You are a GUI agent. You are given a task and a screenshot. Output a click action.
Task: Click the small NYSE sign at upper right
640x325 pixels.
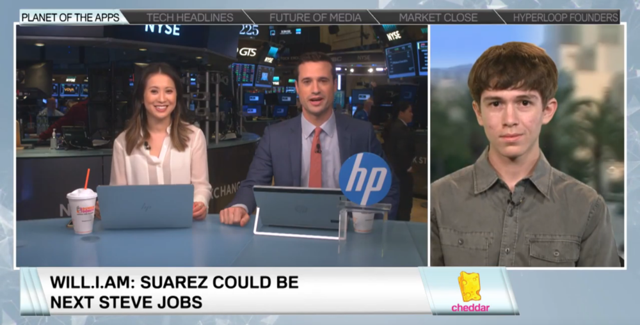(x=394, y=36)
